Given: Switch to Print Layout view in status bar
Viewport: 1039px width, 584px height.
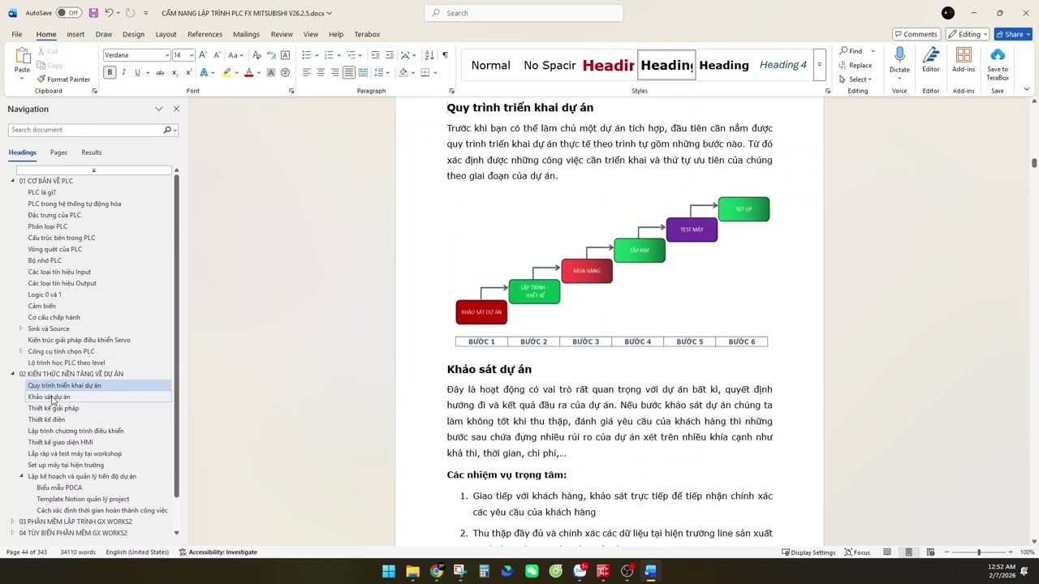Looking at the screenshot, I should tap(908, 552).
